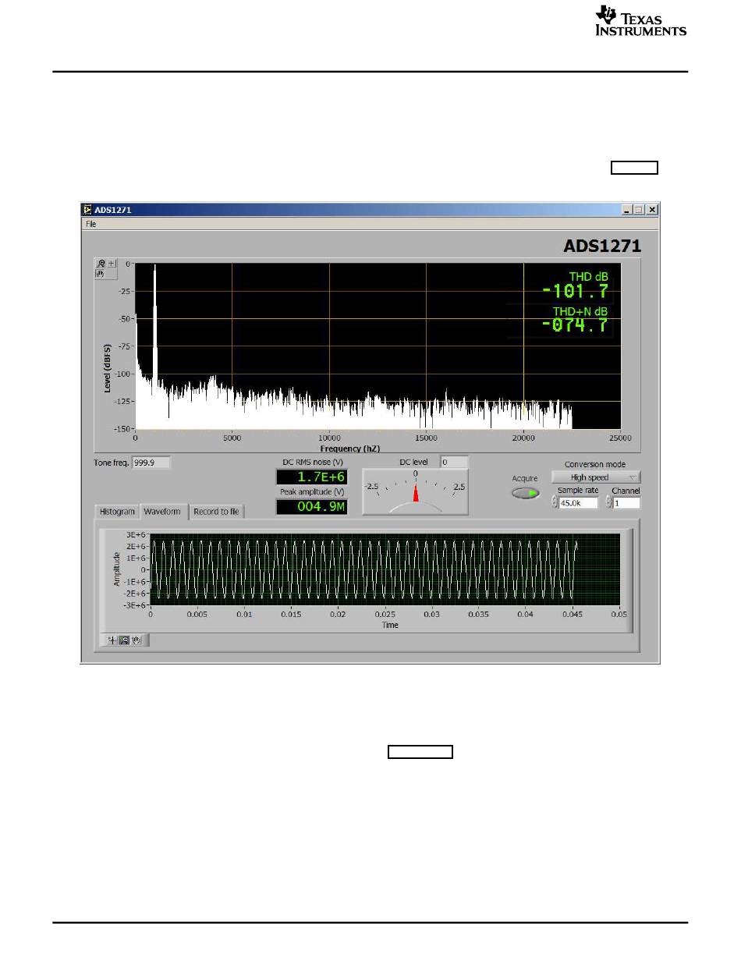Click the THD dB -101.7 readout
Viewport: 741px width, 968px height.
[576, 292]
